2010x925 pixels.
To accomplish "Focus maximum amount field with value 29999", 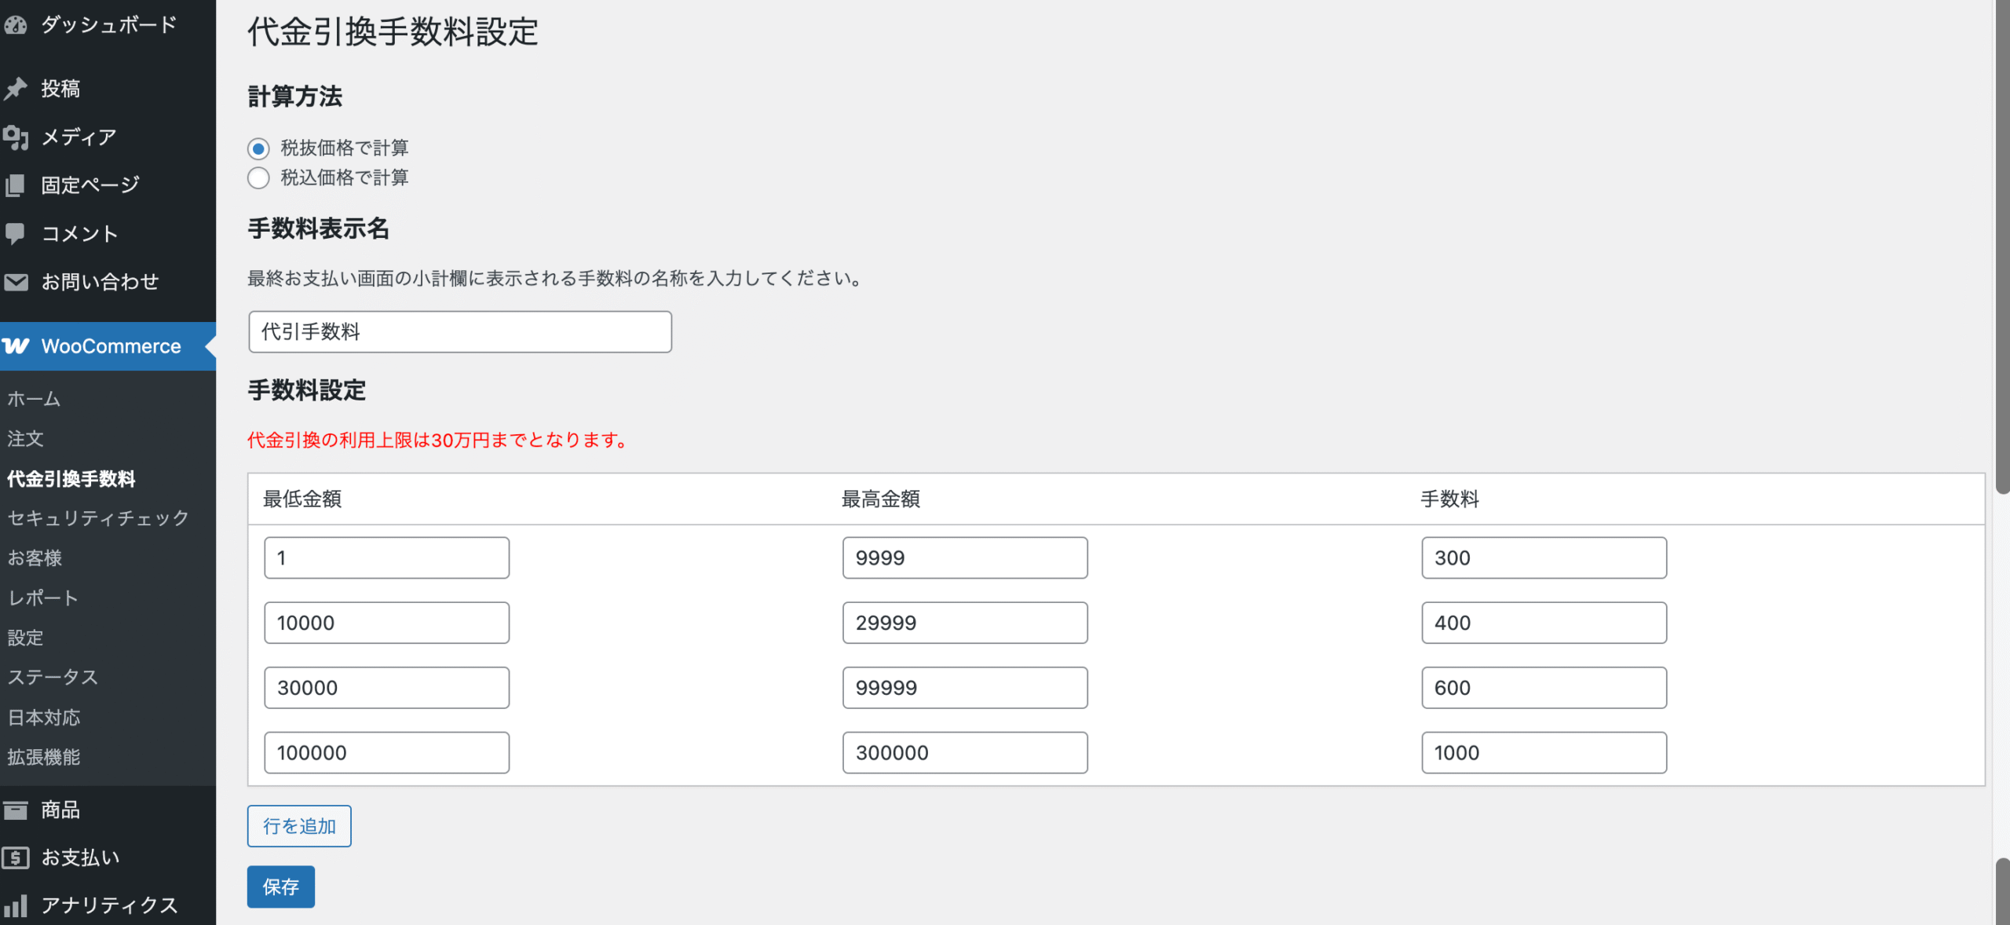I will click(965, 623).
